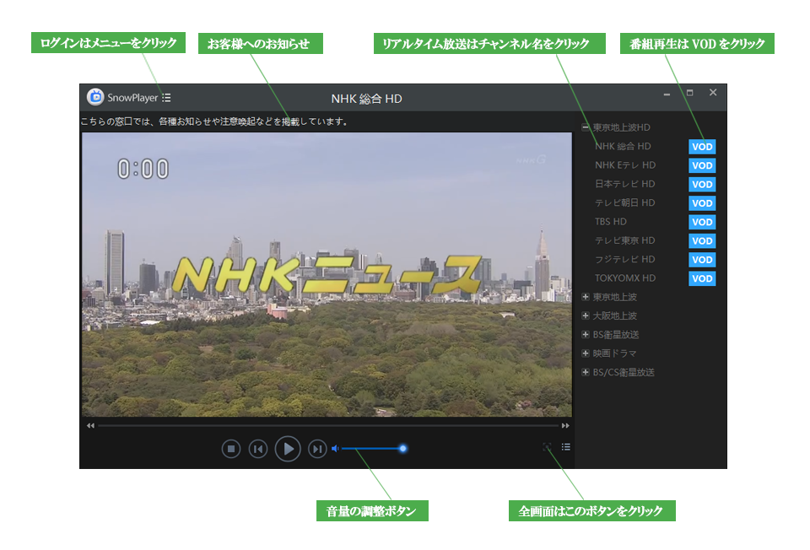Select the テレビ朝日 HD channel
This screenshot has width=810, height=550.
(624, 203)
